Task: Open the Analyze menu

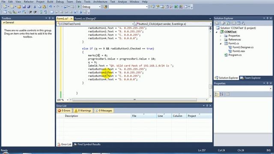Action: (x=122, y=2)
